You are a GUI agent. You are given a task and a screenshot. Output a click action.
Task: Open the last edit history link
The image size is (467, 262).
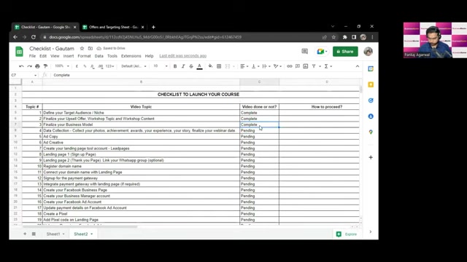(183, 56)
